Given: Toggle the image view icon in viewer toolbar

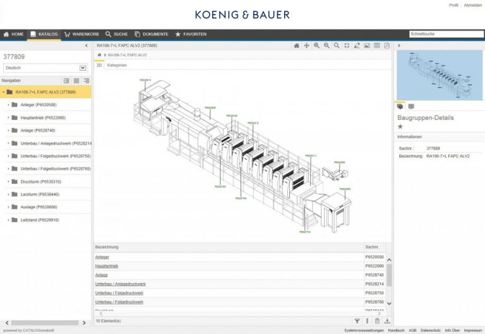Looking at the screenshot, I should coord(367,46).
